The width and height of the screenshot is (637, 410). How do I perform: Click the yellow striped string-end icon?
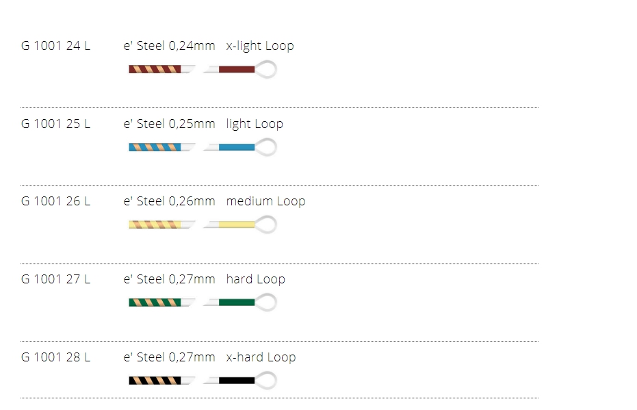161,225
